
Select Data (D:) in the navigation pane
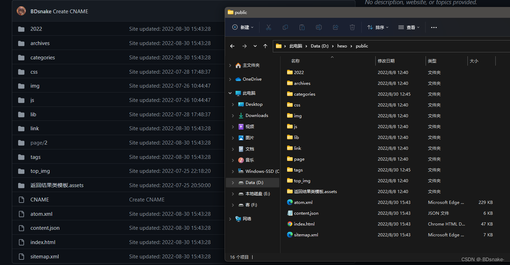pos(254,182)
